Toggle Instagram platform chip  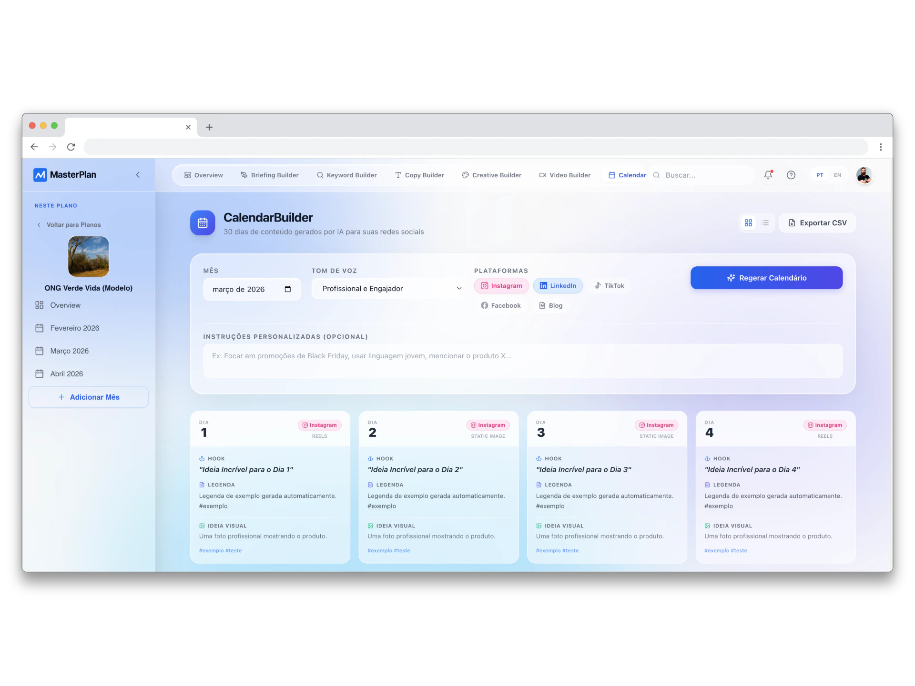coord(501,286)
